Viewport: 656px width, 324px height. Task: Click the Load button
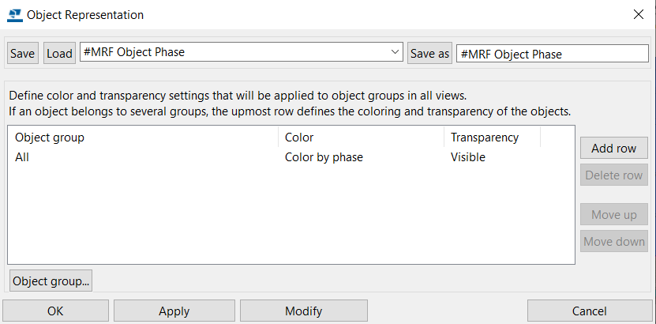coord(59,53)
